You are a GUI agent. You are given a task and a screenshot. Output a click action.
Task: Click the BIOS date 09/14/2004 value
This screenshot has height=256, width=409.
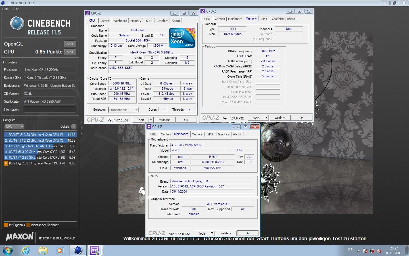pos(212,192)
